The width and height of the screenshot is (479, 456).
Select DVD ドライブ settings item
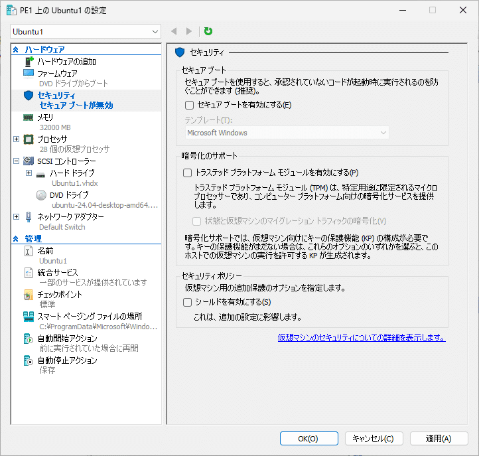69,195
